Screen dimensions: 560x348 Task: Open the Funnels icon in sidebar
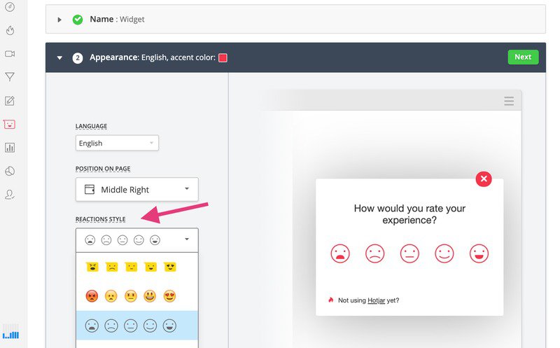pyautogui.click(x=10, y=77)
